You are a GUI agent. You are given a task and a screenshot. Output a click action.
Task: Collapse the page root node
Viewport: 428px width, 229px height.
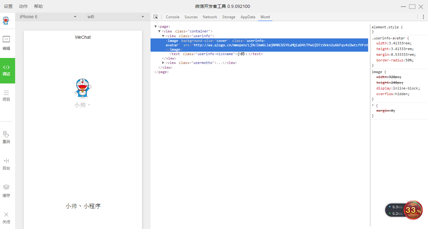point(156,27)
